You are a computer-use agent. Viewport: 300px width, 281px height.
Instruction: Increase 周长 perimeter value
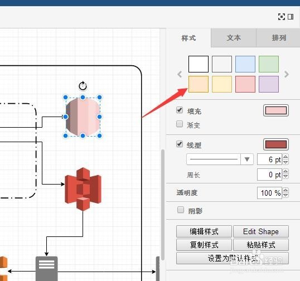[286, 172]
